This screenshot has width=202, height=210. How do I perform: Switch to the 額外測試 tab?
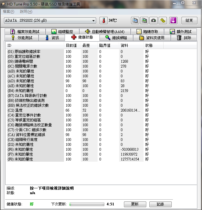[x=181, y=31]
